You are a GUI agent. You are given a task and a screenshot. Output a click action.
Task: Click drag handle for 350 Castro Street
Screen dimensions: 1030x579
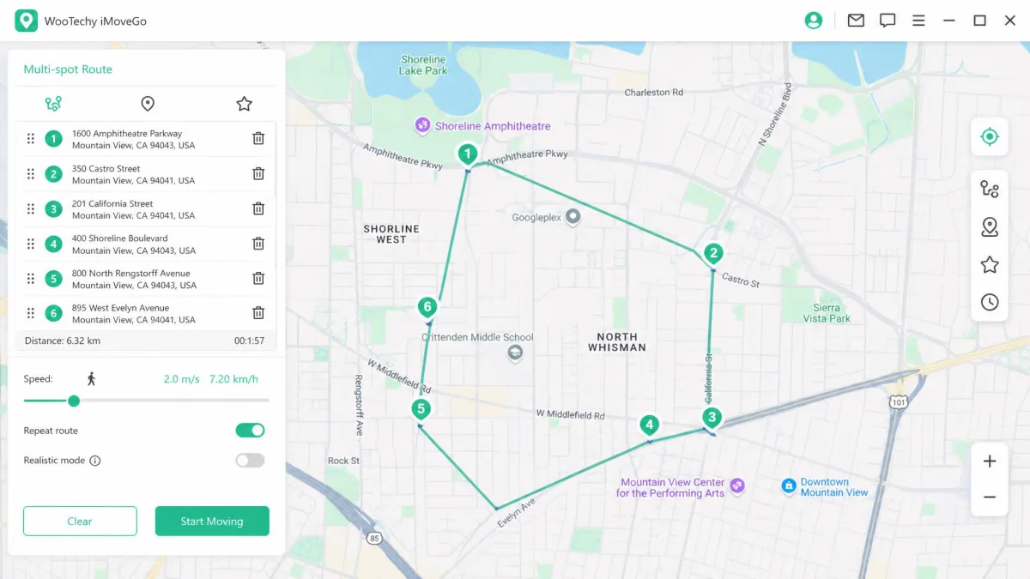pos(30,174)
